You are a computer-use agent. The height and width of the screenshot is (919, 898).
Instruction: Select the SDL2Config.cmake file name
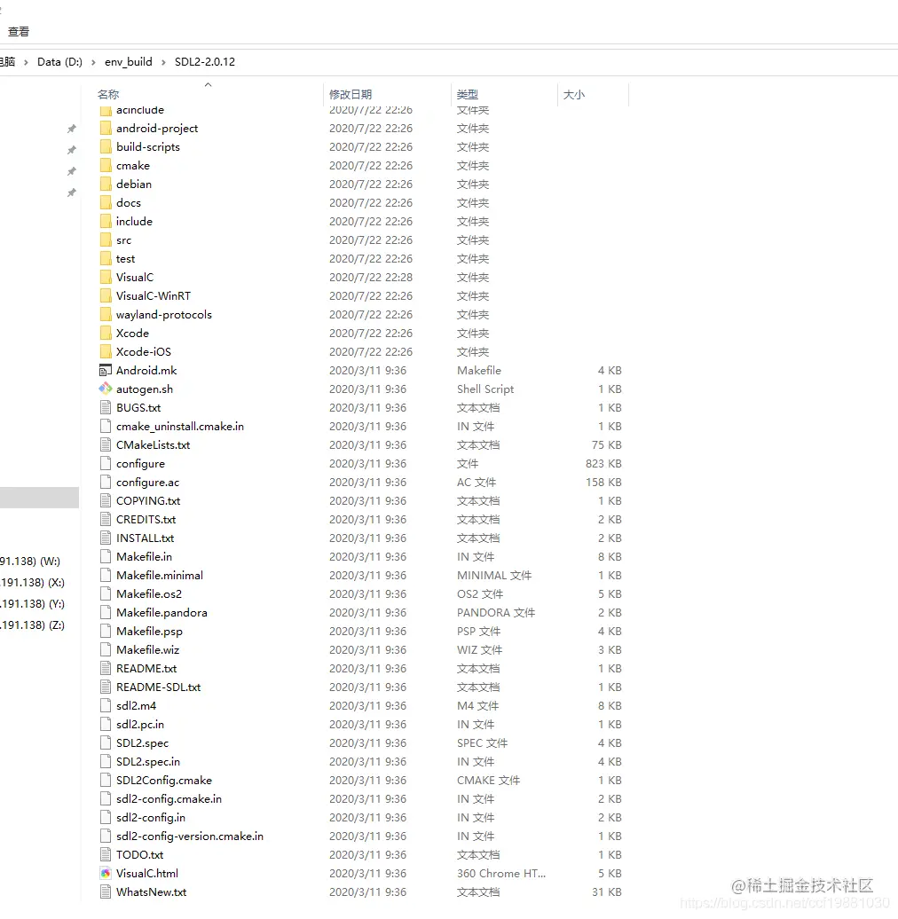coord(164,781)
